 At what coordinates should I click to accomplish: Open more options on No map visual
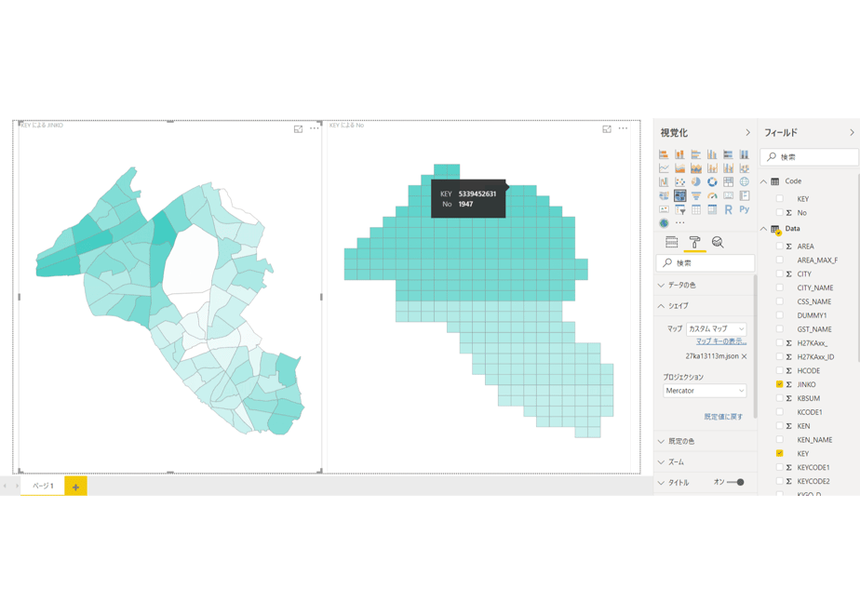(623, 128)
